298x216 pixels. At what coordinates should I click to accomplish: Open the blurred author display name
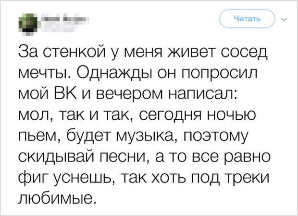[x=65, y=19]
